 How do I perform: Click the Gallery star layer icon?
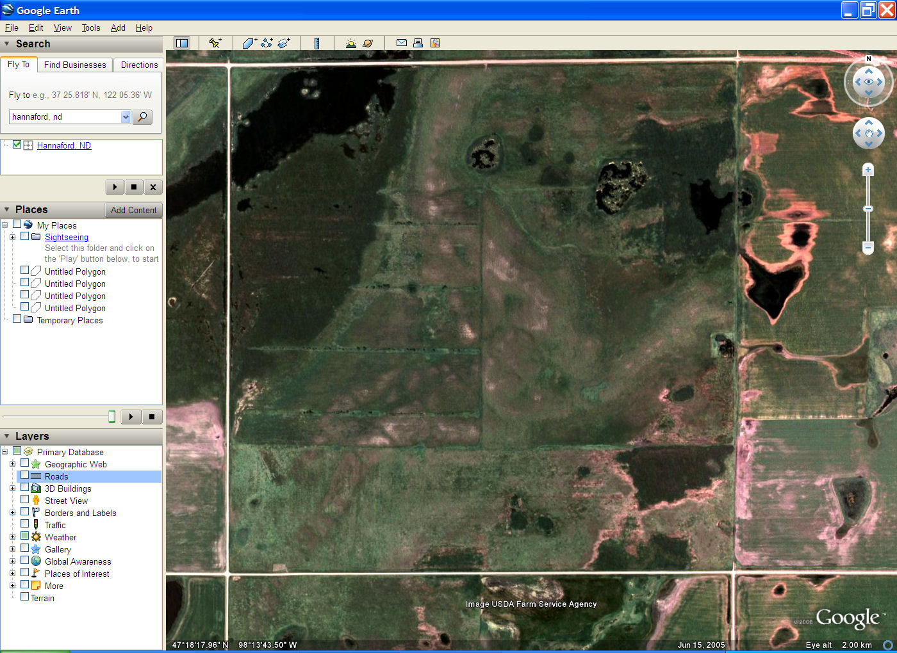click(x=36, y=549)
